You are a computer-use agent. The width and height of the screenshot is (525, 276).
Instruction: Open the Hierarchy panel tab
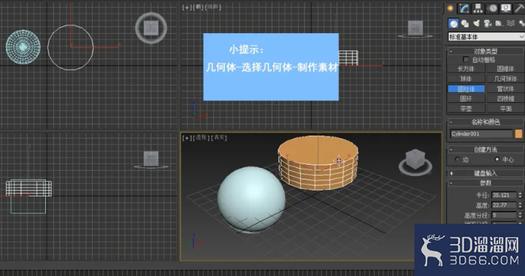coord(478,8)
